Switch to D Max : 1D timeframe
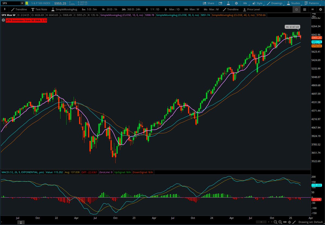This screenshot has height=225, width=325. pos(172,9)
